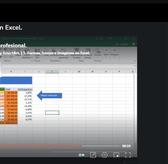Select column L header

point(65,72)
